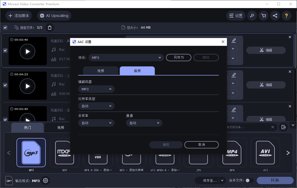
Task: Click the edit pencil icon on the first file
Action: [234, 40]
